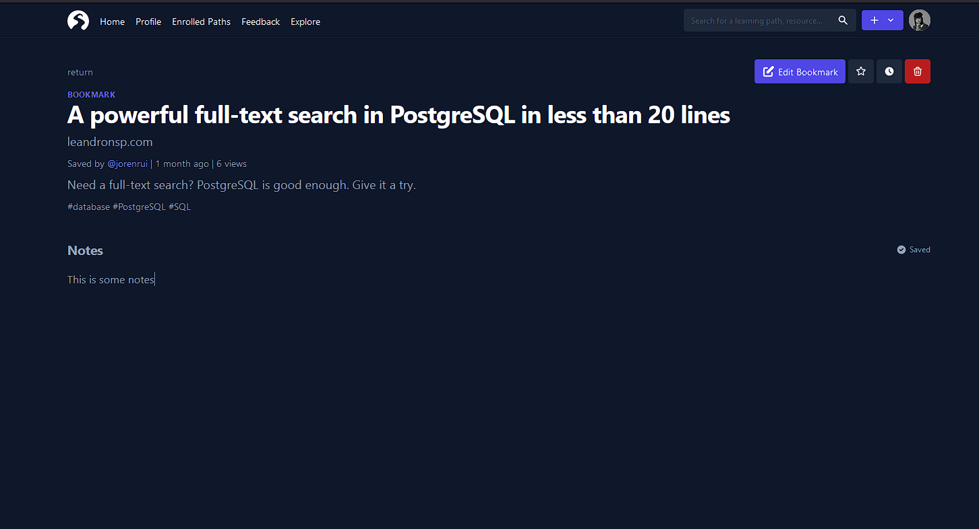Select Enrolled Paths in the navigation
This screenshot has width=979, height=529.
(201, 22)
